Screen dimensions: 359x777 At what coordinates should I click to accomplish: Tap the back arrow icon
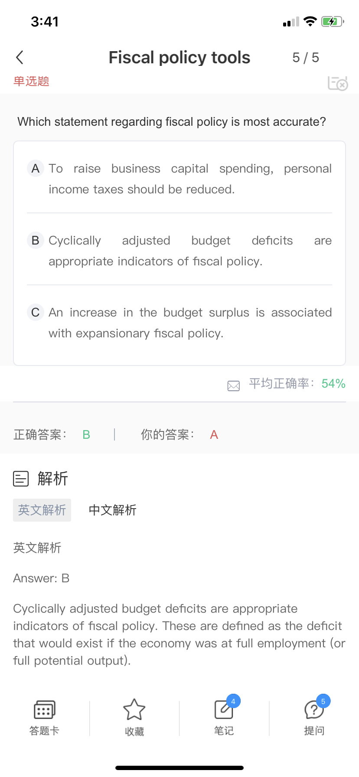pyautogui.click(x=20, y=57)
